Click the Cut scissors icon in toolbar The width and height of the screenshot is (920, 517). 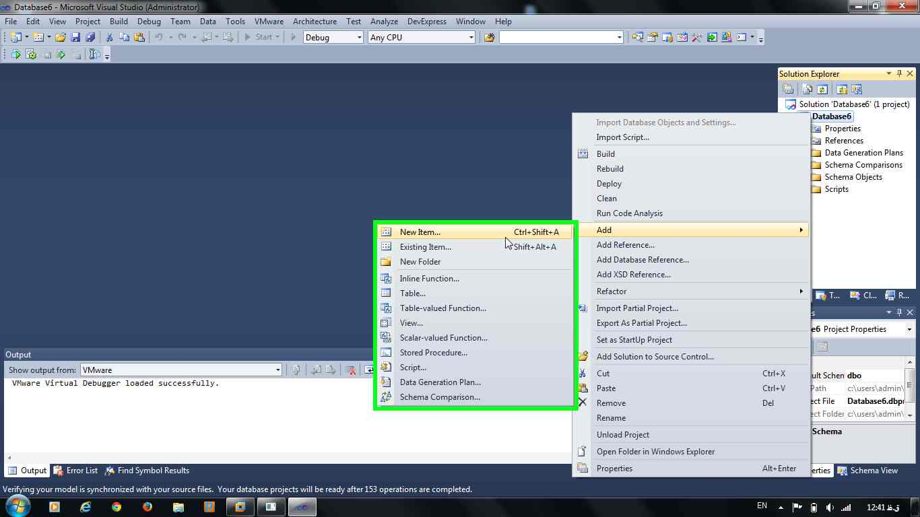click(x=109, y=38)
